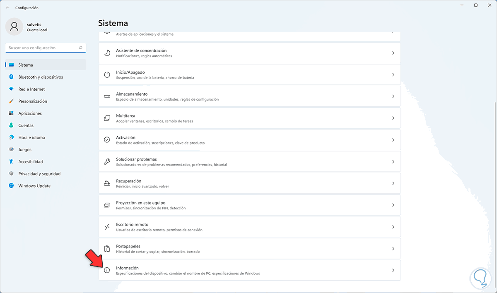Expand the Escritorio remoto row chevron
This screenshot has width=497, height=293.
pos(393,227)
